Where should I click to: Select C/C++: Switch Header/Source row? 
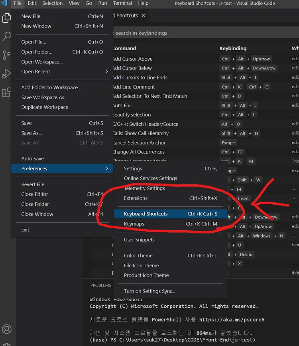tap(206, 124)
